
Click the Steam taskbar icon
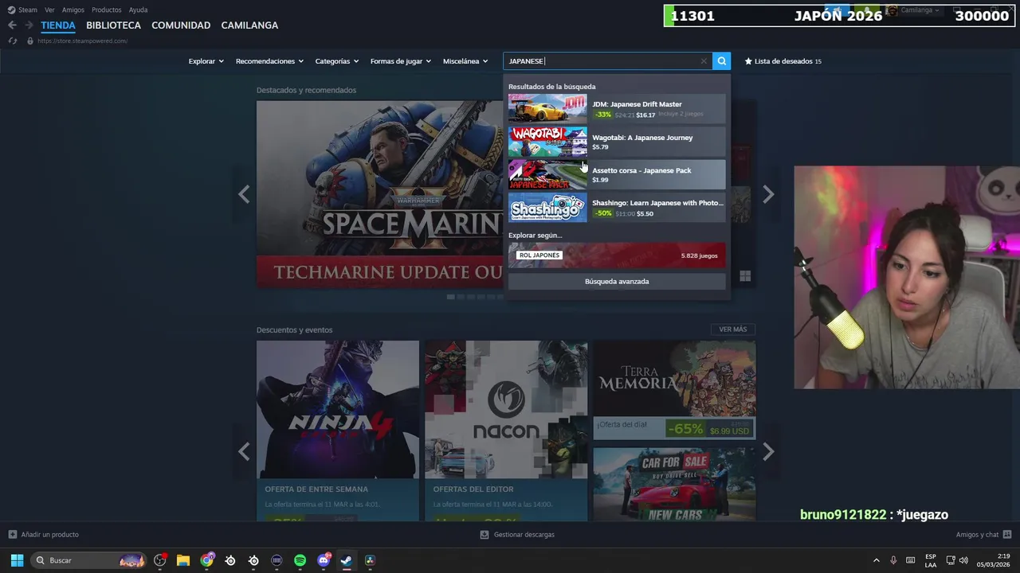347,560
